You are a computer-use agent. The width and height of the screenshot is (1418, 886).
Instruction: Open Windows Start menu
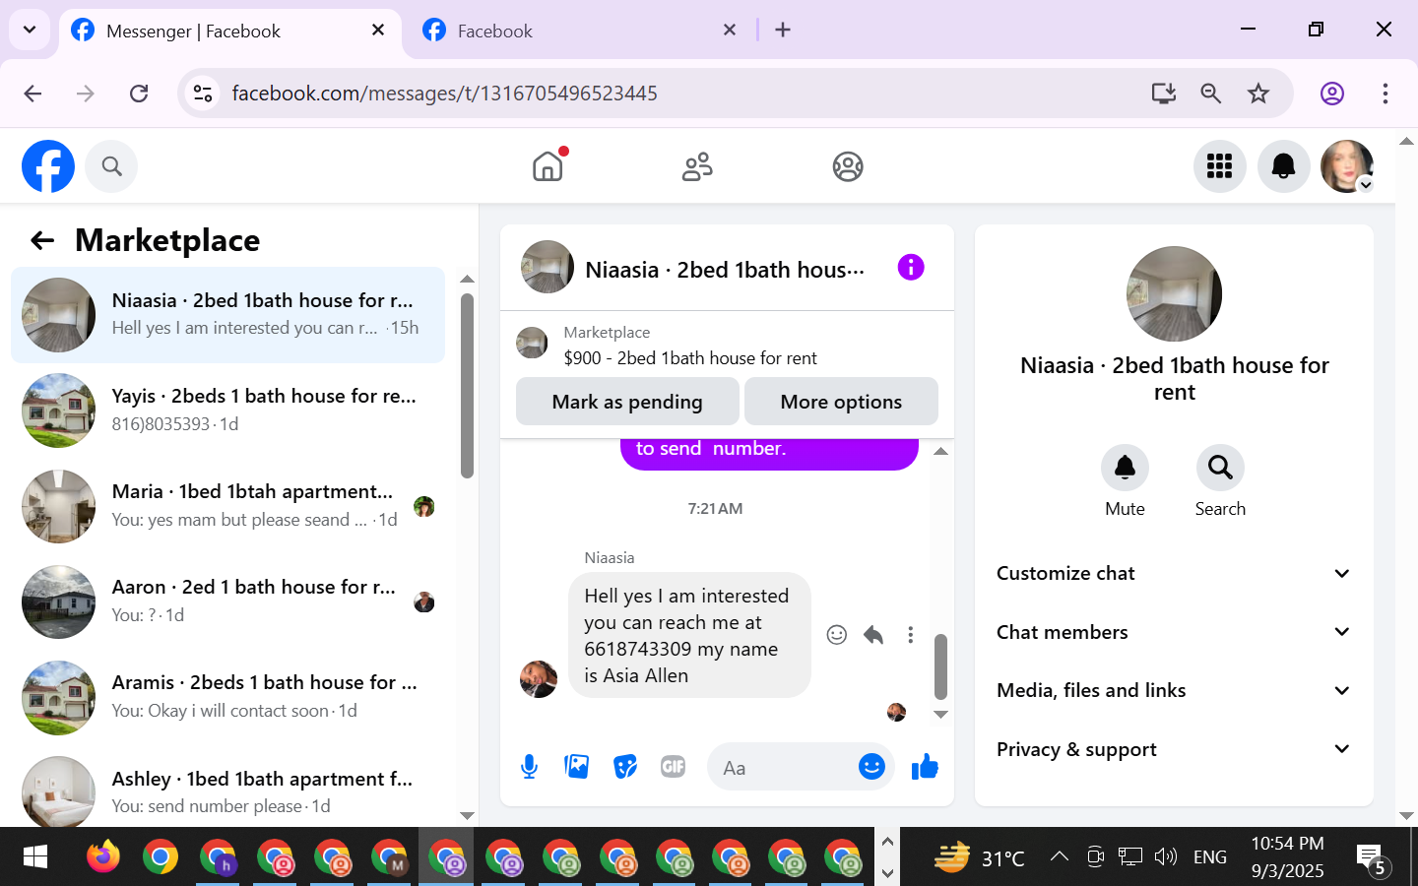point(35,857)
